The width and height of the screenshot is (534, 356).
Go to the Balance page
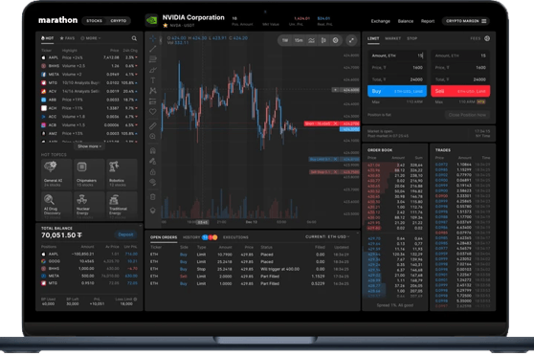(405, 21)
